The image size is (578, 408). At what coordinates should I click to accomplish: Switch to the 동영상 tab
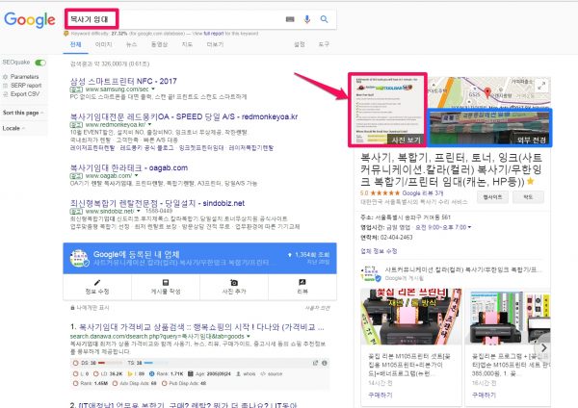pyautogui.click(x=159, y=44)
